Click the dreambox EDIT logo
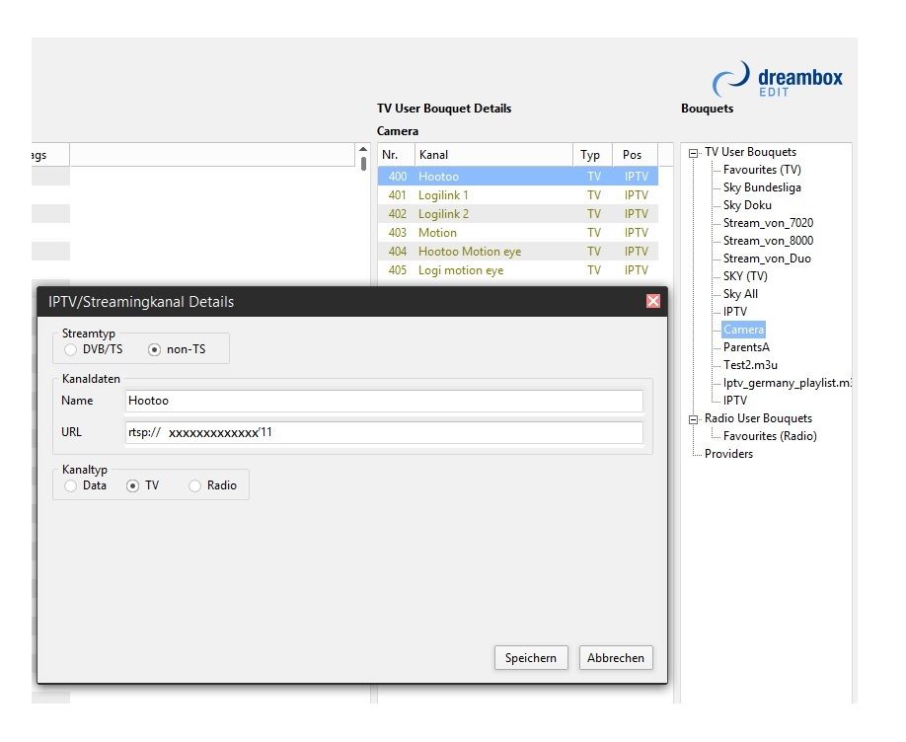Screen dimensions: 906x742 778,79
